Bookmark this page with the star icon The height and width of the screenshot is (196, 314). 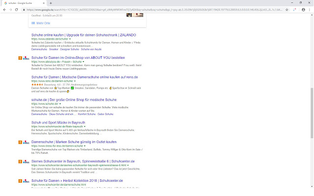[287, 10]
